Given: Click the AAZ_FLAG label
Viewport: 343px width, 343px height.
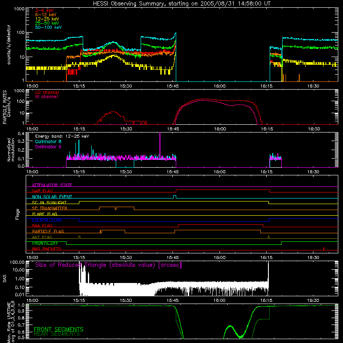Looking at the screenshot, I should 42,237.
